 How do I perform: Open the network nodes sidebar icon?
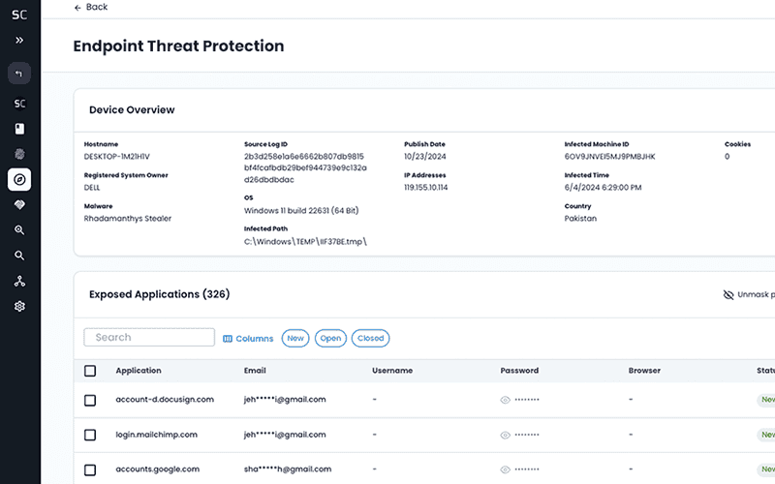[19, 281]
